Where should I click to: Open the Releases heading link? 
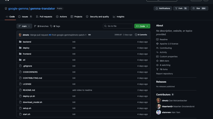point(161,82)
